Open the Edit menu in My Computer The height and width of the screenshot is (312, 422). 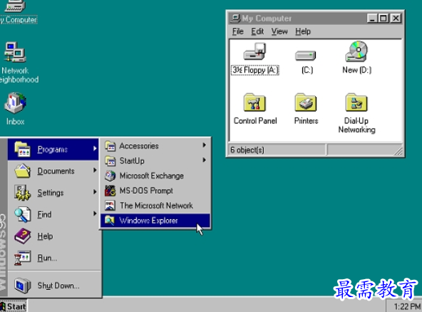click(x=257, y=31)
